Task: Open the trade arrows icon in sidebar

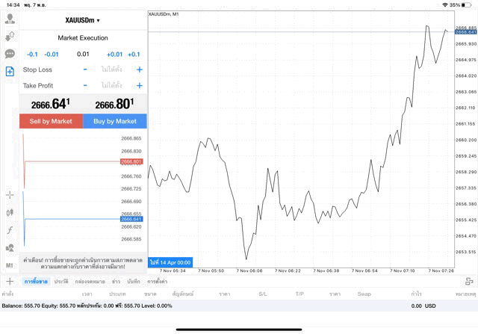Action: (x=10, y=36)
